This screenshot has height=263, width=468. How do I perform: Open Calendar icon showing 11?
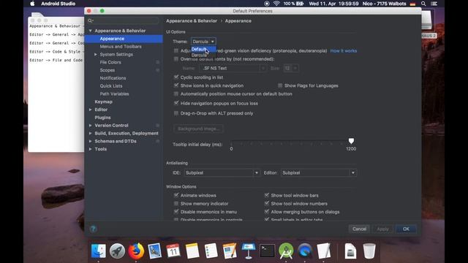[x=173, y=251]
